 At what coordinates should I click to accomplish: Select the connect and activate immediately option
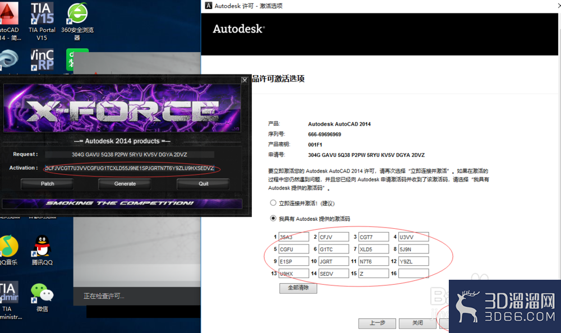coord(273,203)
